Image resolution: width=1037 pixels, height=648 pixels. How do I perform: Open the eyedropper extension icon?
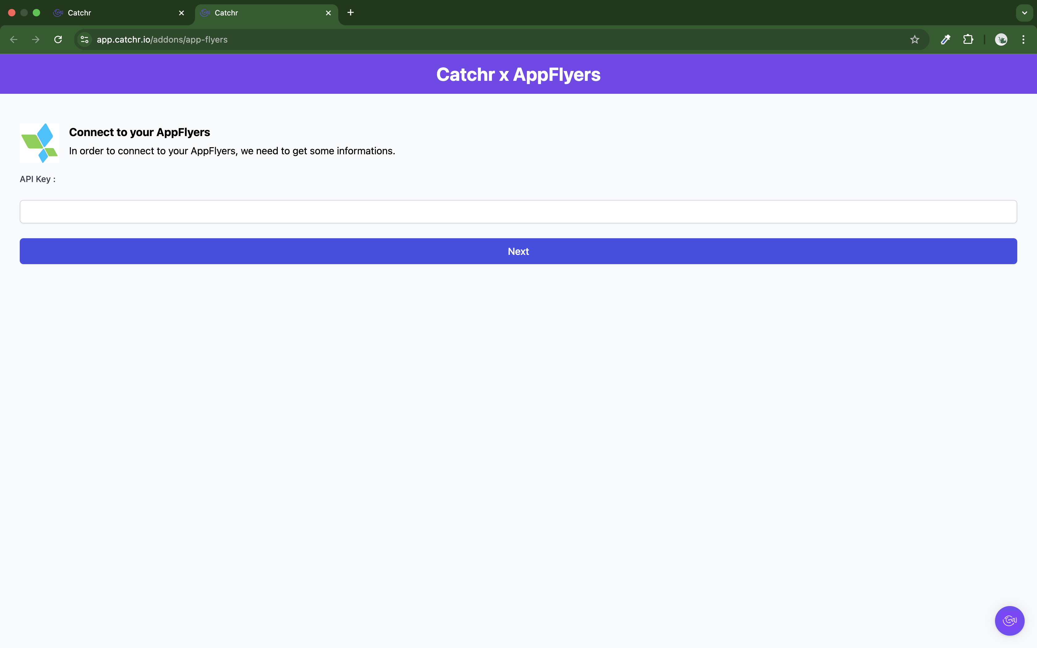pyautogui.click(x=945, y=39)
